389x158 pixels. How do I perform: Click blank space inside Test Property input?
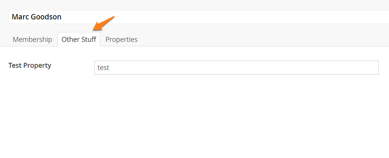[x=267, y=68]
